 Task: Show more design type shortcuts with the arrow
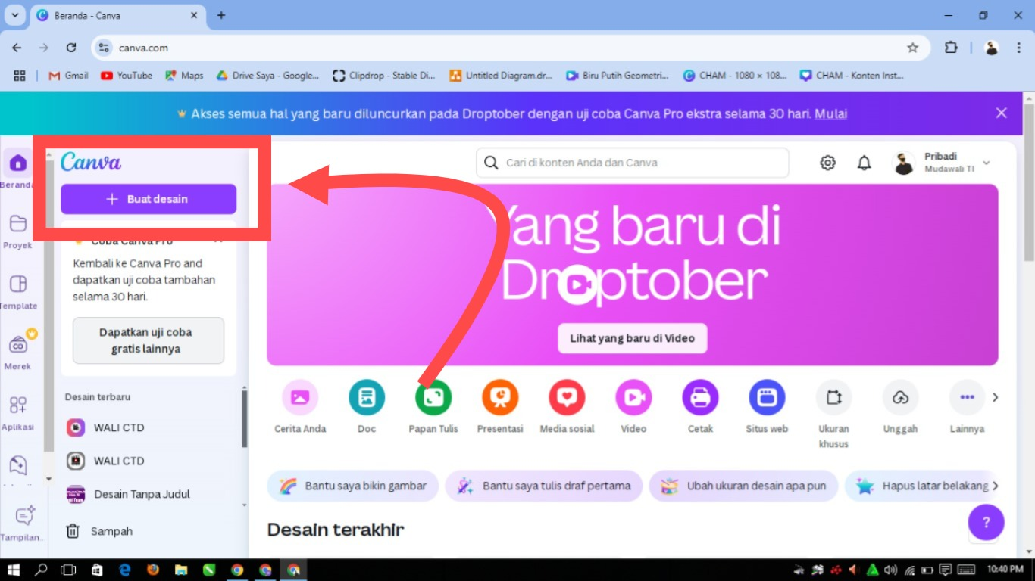tap(996, 397)
